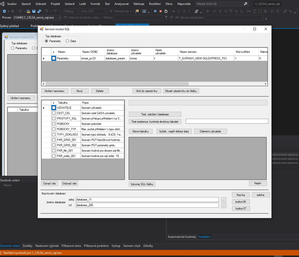Image resolution: width=299 pixels, height=257 pixels.
Task: Switch to the Kukátko 1 tab
Action: pos(206,236)
